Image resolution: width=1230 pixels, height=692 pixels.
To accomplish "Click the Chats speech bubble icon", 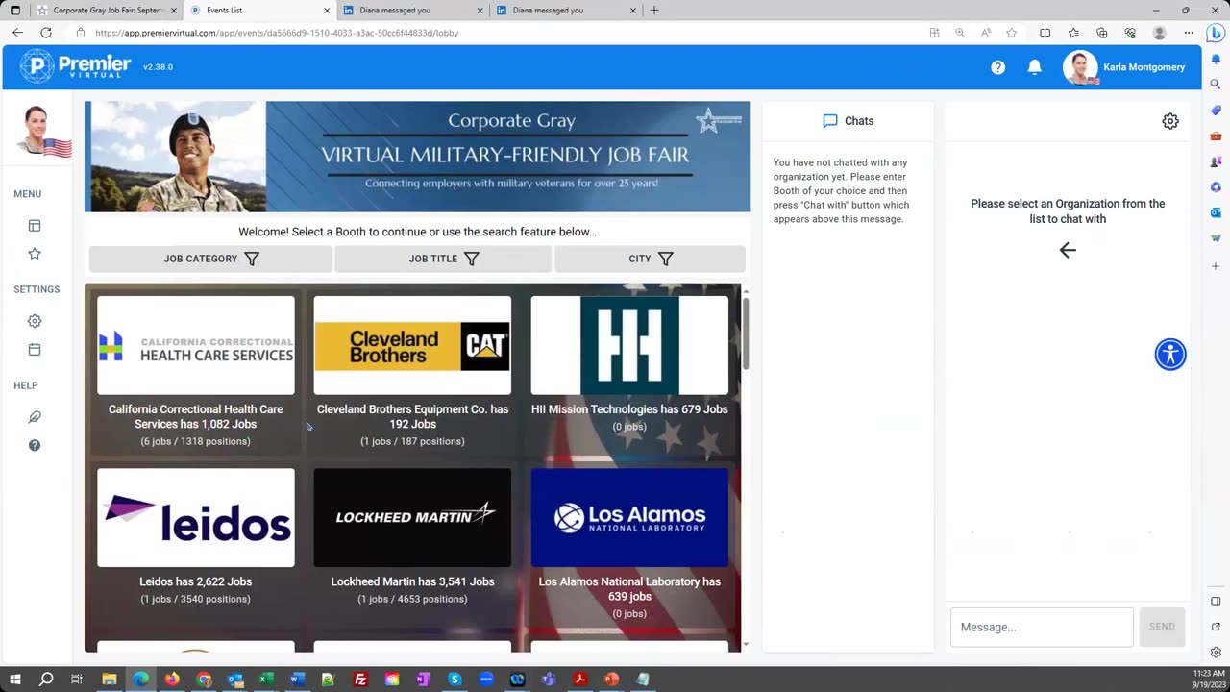I will pos(830,121).
